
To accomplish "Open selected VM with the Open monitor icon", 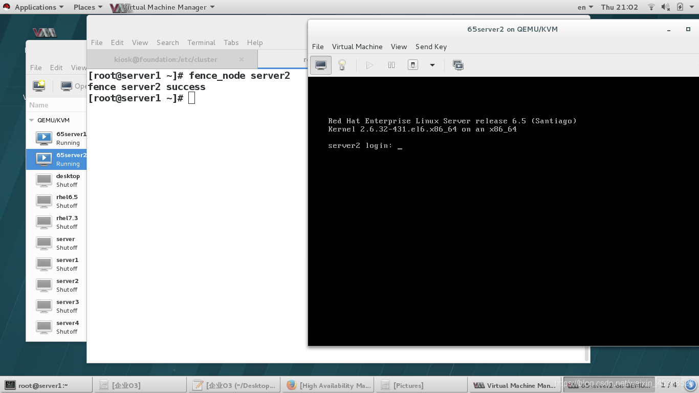I will [67, 86].
